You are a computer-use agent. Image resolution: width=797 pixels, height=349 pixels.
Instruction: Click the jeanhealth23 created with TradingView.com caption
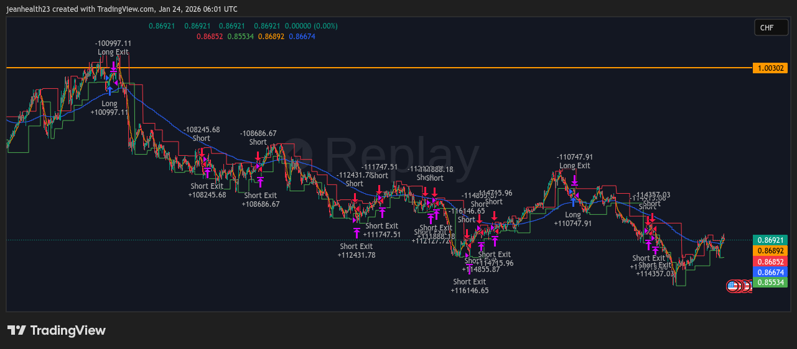(122, 9)
